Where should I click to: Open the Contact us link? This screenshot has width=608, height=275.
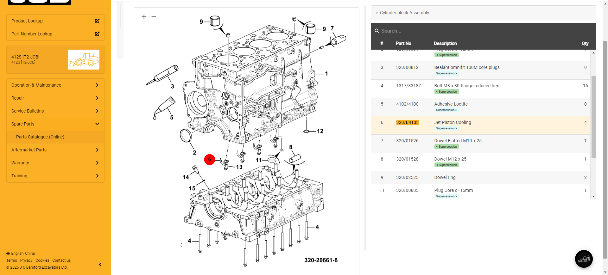coord(61,260)
